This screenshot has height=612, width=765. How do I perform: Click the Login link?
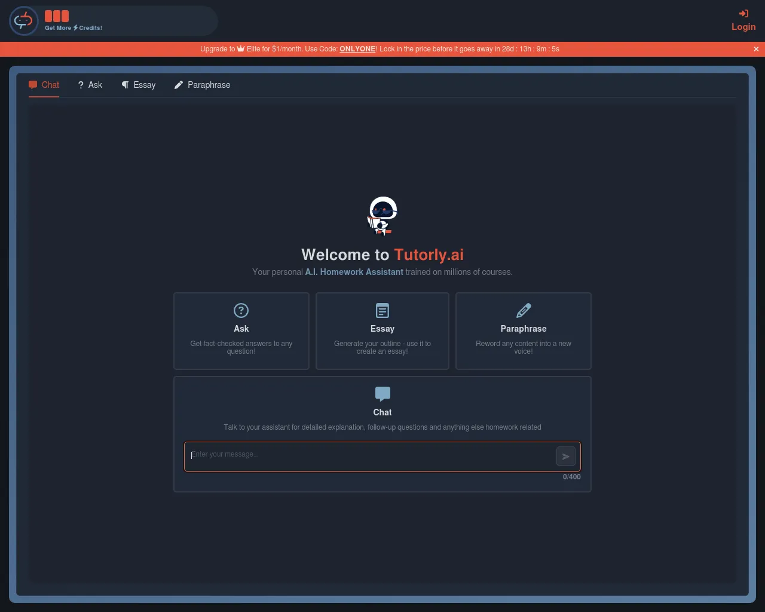point(743,26)
